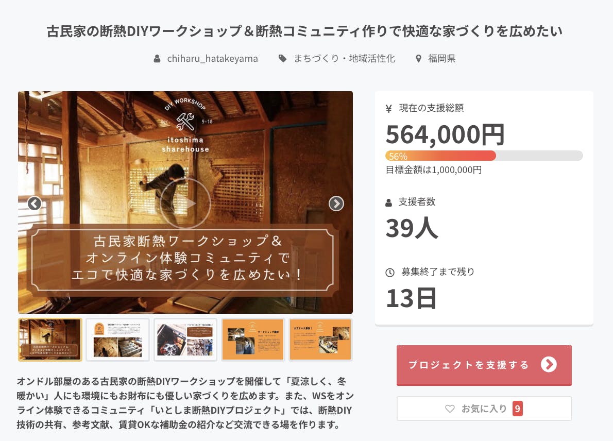Add the project to お気に入り favorites
Viewport: 613px width, 441px height.
point(484,409)
